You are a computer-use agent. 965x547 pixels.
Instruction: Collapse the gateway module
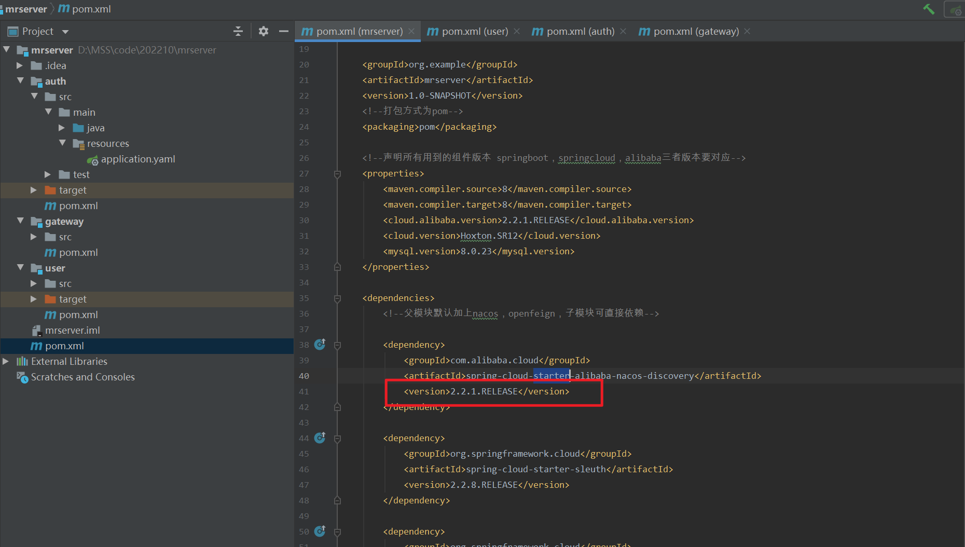pos(21,221)
